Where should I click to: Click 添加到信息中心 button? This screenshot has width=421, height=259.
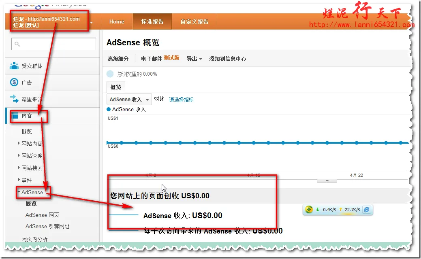[x=227, y=59]
